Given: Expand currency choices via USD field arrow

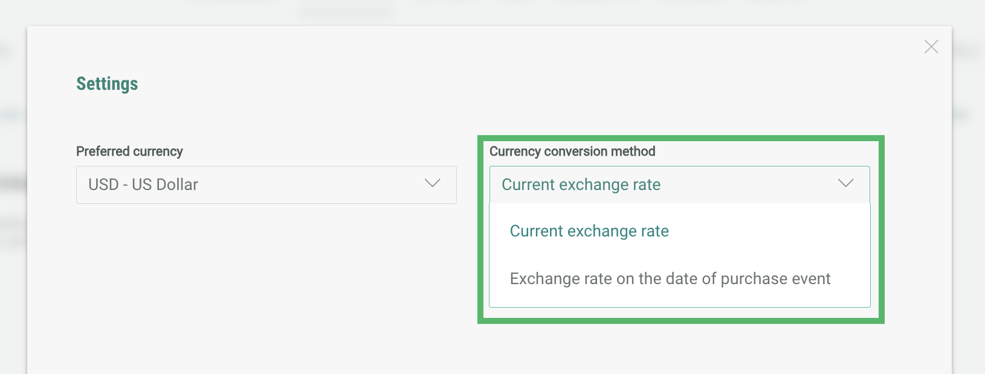Looking at the screenshot, I should (432, 183).
